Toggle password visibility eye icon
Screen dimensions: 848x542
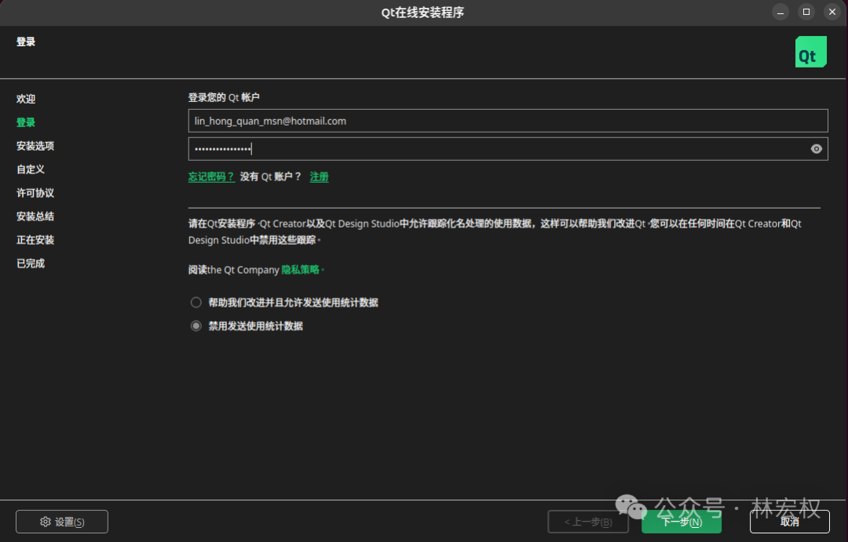[x=816, y=149]
